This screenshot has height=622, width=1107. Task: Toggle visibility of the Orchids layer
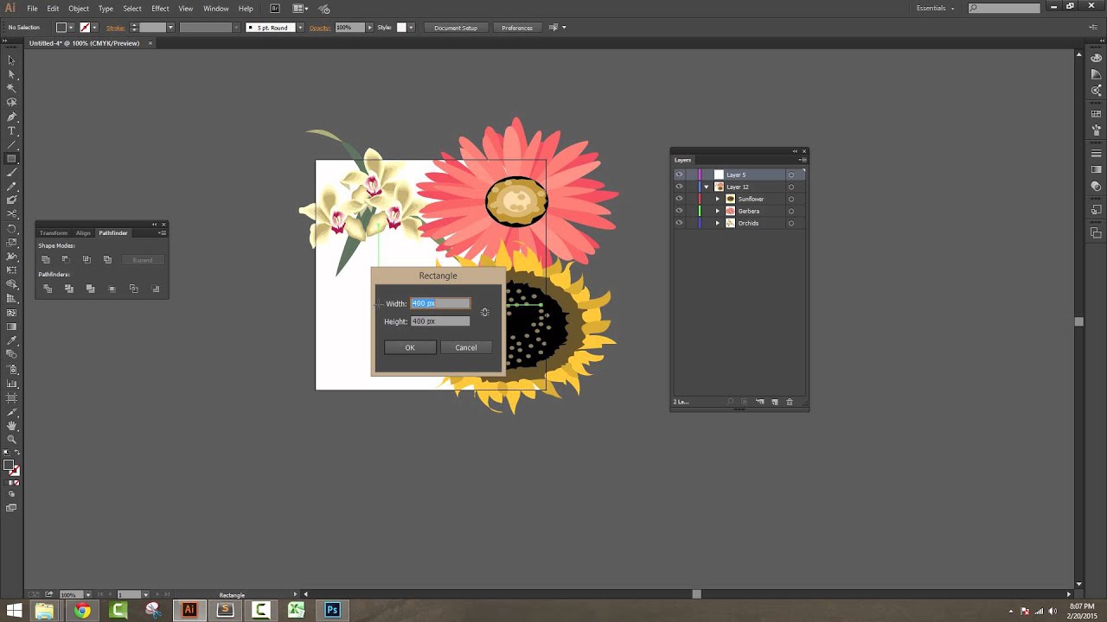pyautogui.click(x=679, y=223)
